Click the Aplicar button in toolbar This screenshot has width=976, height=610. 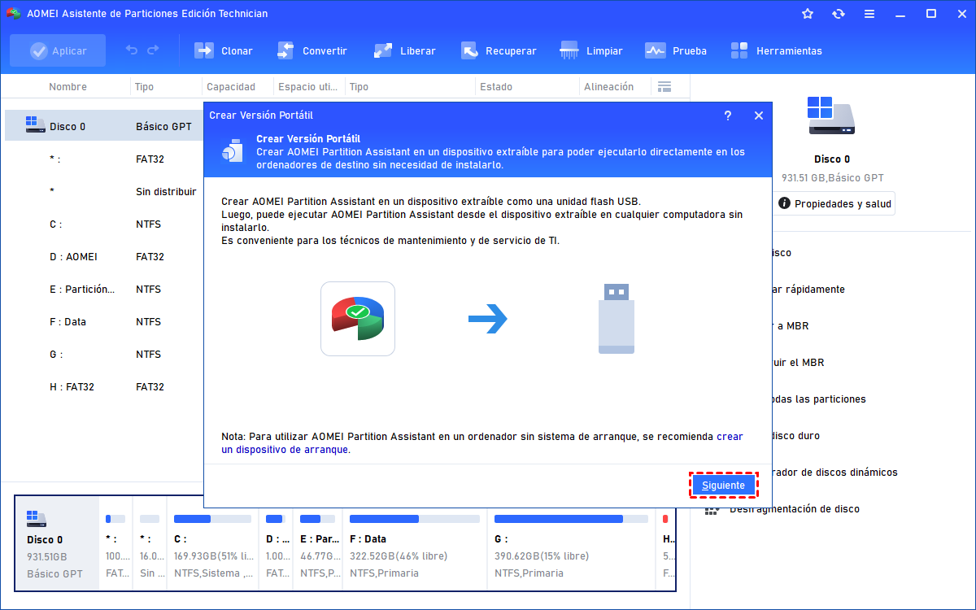pyautogui.click(x=58, y=50)
